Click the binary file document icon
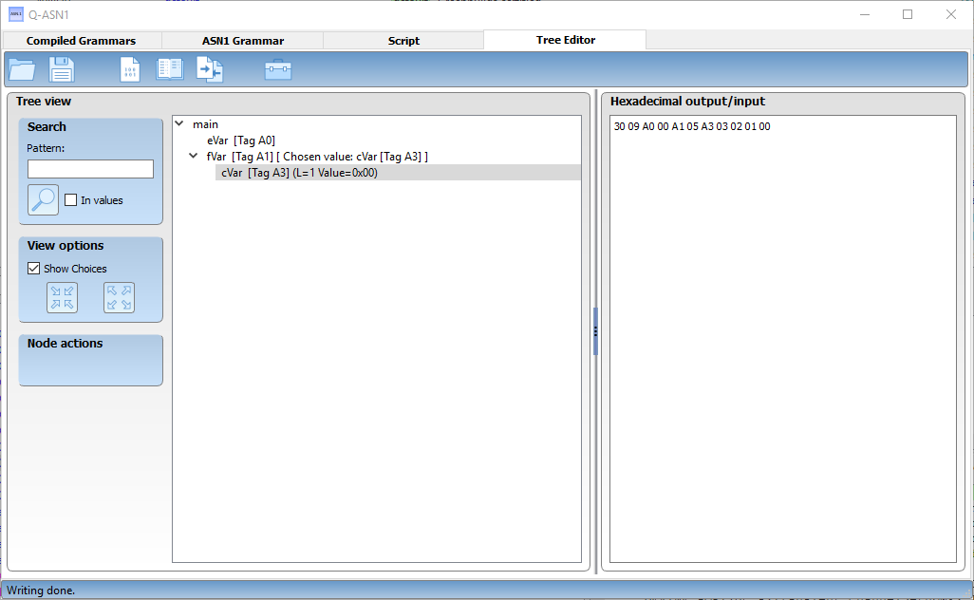The height and width of the screenshot is (600, 974). point(130,69)
